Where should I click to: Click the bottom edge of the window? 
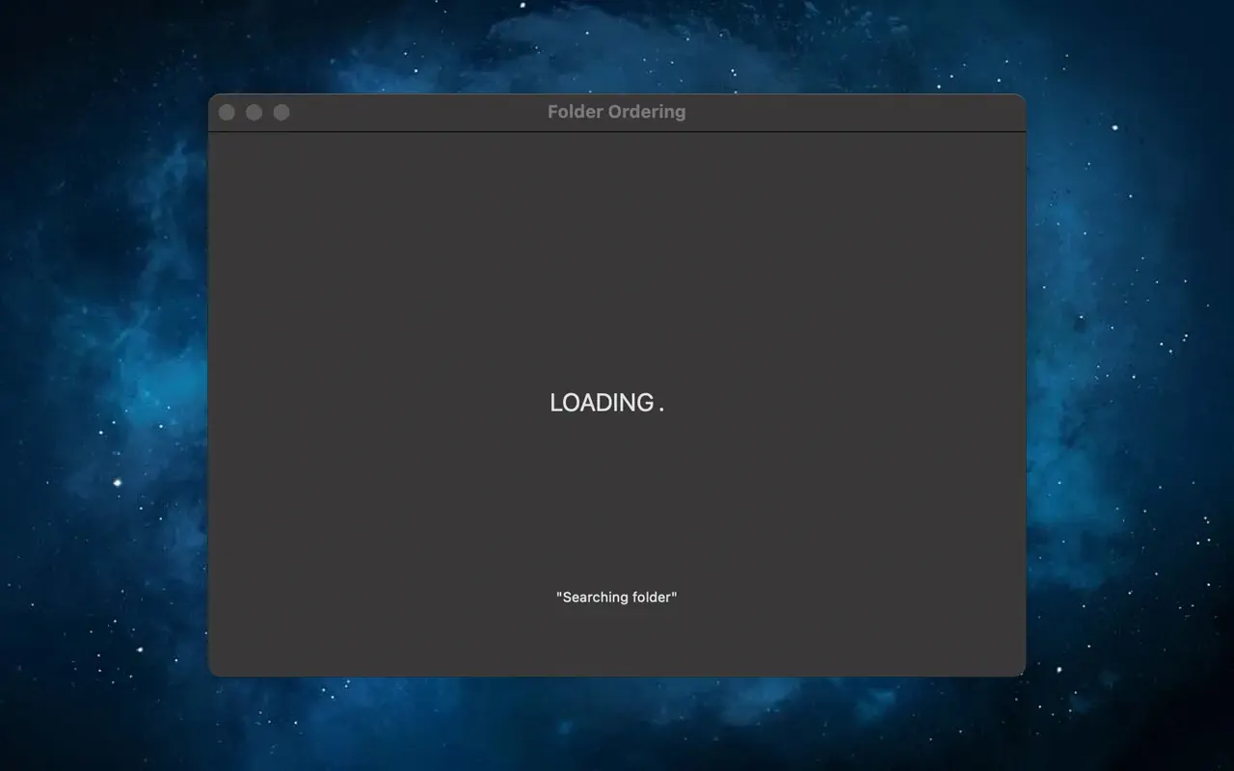tap(617, 672)
